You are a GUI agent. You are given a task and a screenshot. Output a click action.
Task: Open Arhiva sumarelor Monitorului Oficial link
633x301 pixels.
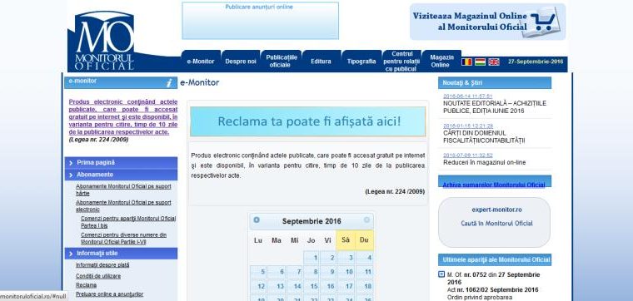pyautogui.click(x=494, y=185)
